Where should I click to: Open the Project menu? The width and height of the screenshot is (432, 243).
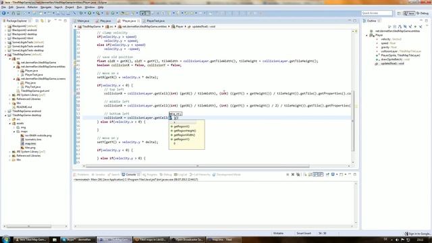[x=70, y=7]
